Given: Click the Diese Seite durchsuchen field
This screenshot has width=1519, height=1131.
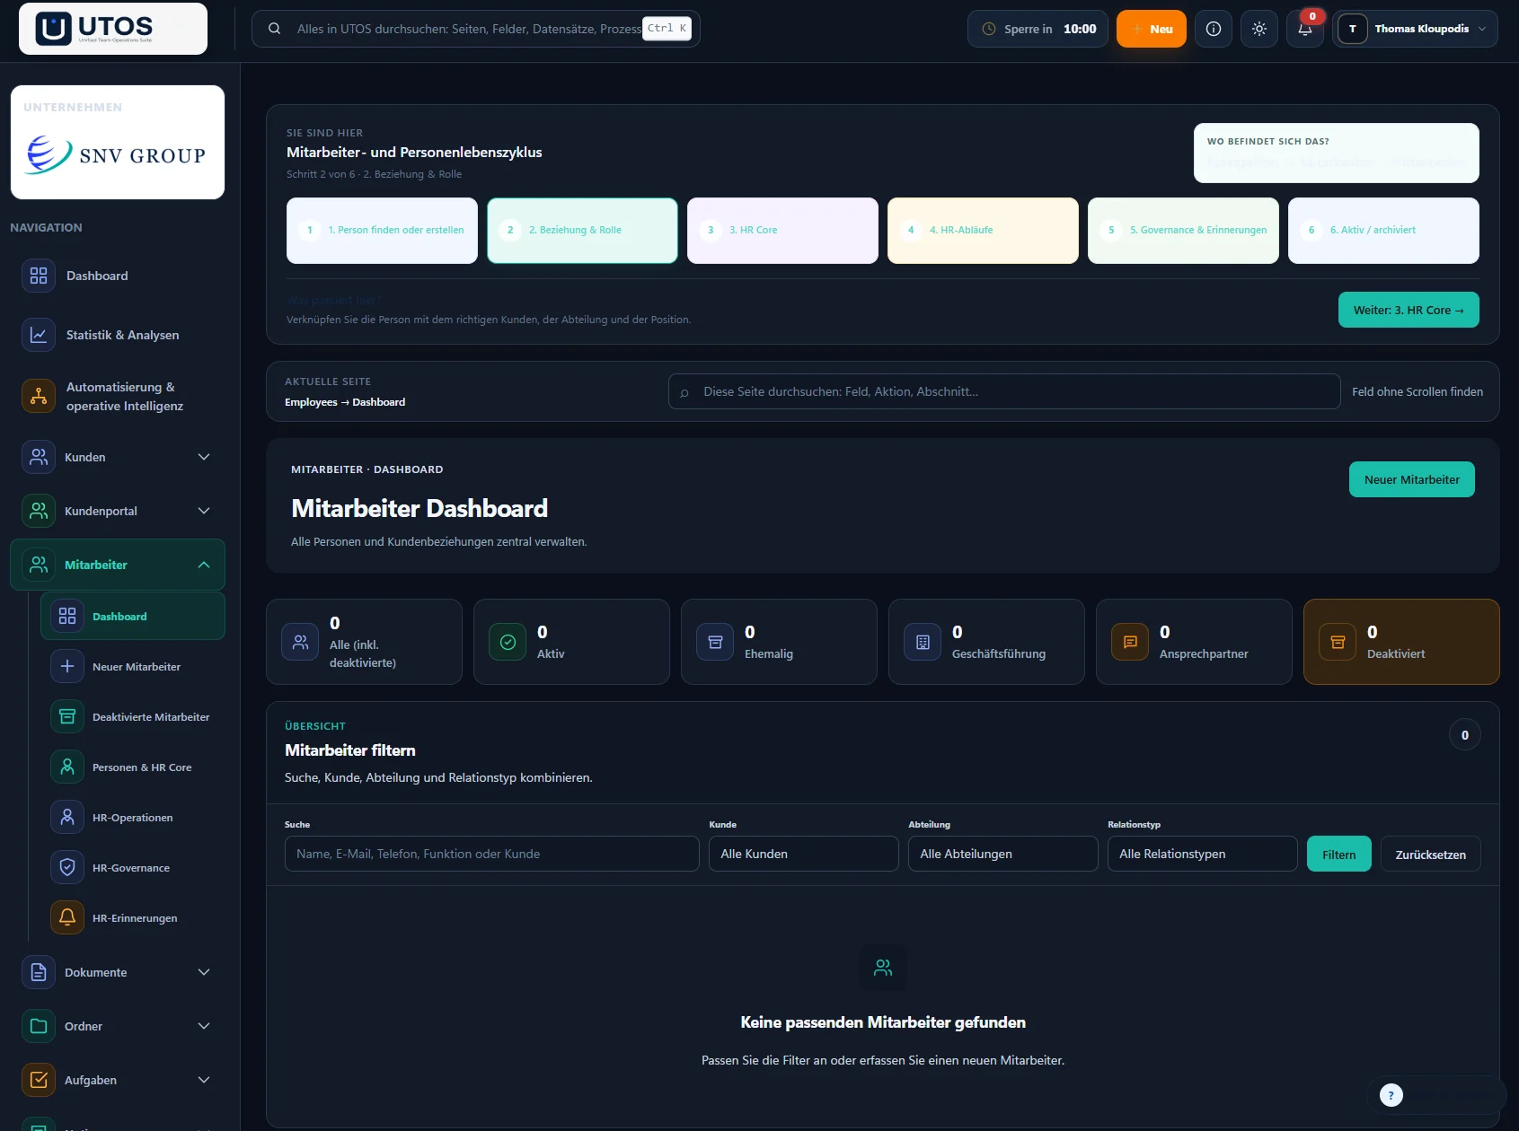Looking at the screenshot, I should click(x=1004, y=391).
